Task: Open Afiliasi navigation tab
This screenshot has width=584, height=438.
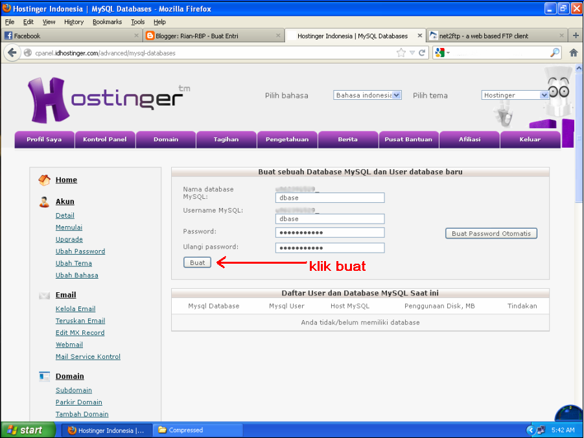Action: click(470, 139)
